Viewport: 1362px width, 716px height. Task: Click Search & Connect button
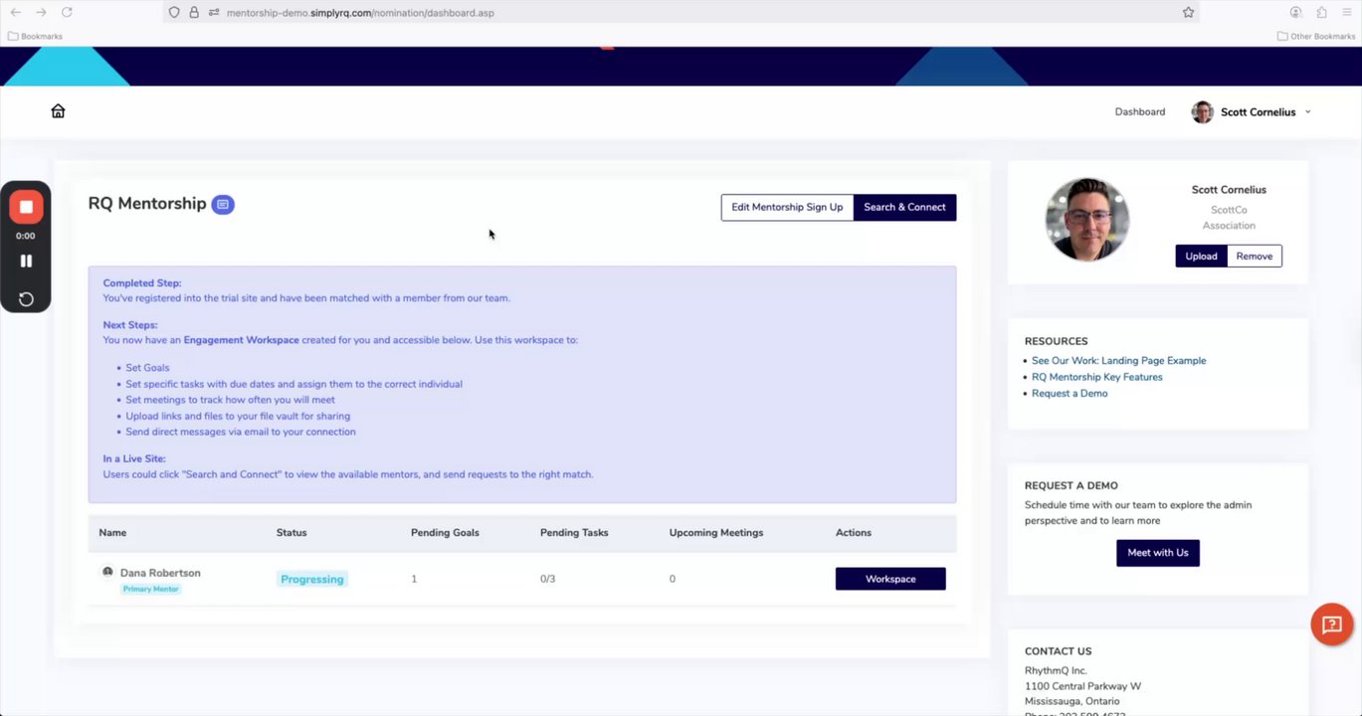tap(904, 207)
